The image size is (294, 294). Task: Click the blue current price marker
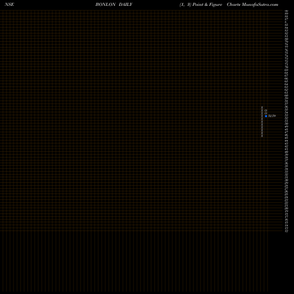point(266,116)
